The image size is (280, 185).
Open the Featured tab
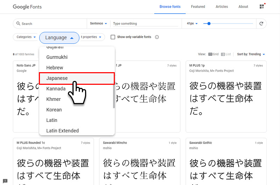click(x=198, y=7)
